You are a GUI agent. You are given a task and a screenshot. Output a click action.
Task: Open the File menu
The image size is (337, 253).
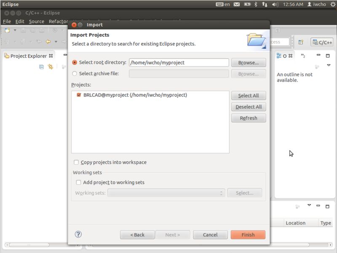click(x=7, y=21)
